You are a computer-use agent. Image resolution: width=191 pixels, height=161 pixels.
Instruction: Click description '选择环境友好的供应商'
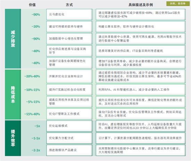(x=141, y=51)
